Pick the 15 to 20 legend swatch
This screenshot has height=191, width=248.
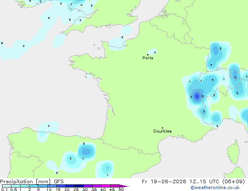pyautogui.click(x=61, y=186)
